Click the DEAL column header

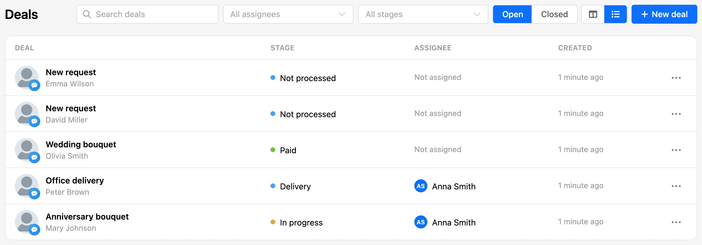point(24,48)
